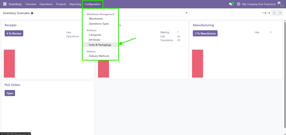Click Late link in Manufacturing card
The width and height of the screenshot is (286, 135).
257,32
